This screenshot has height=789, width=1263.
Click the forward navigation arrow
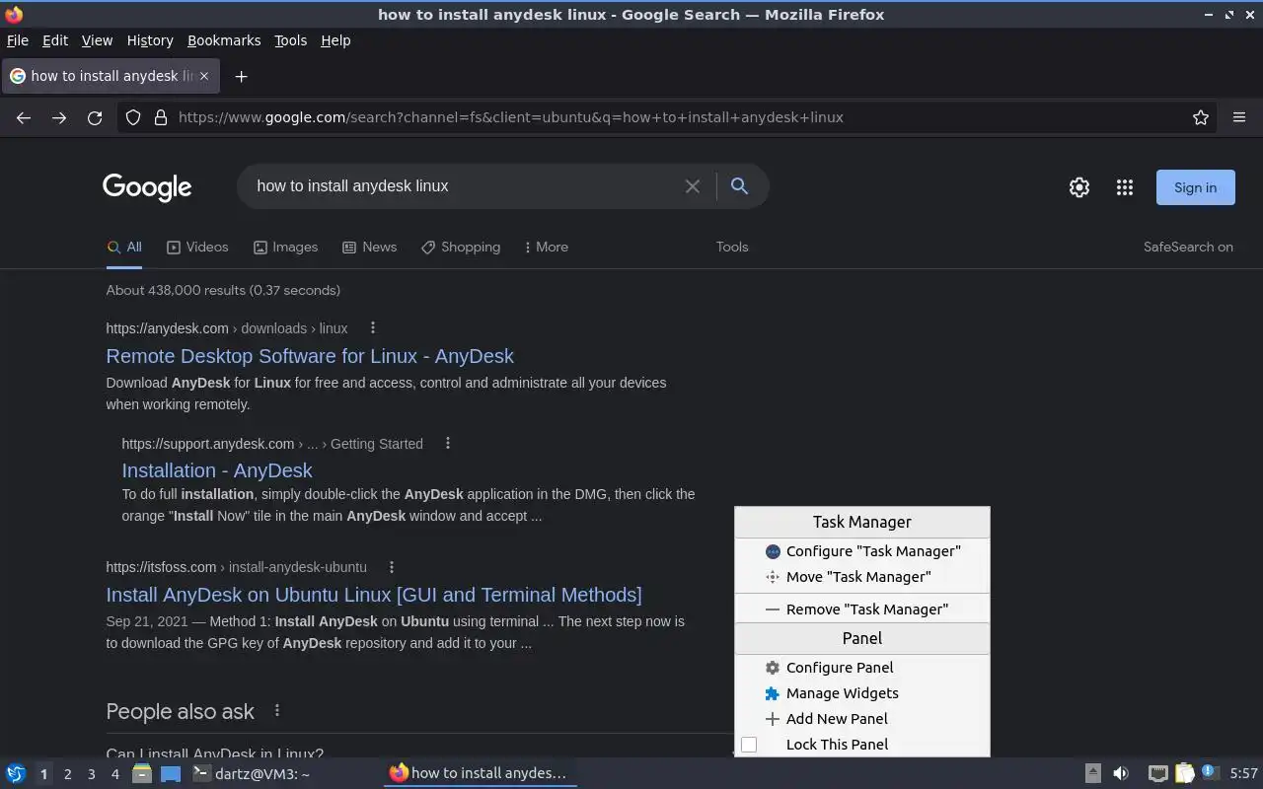[59, 117]
